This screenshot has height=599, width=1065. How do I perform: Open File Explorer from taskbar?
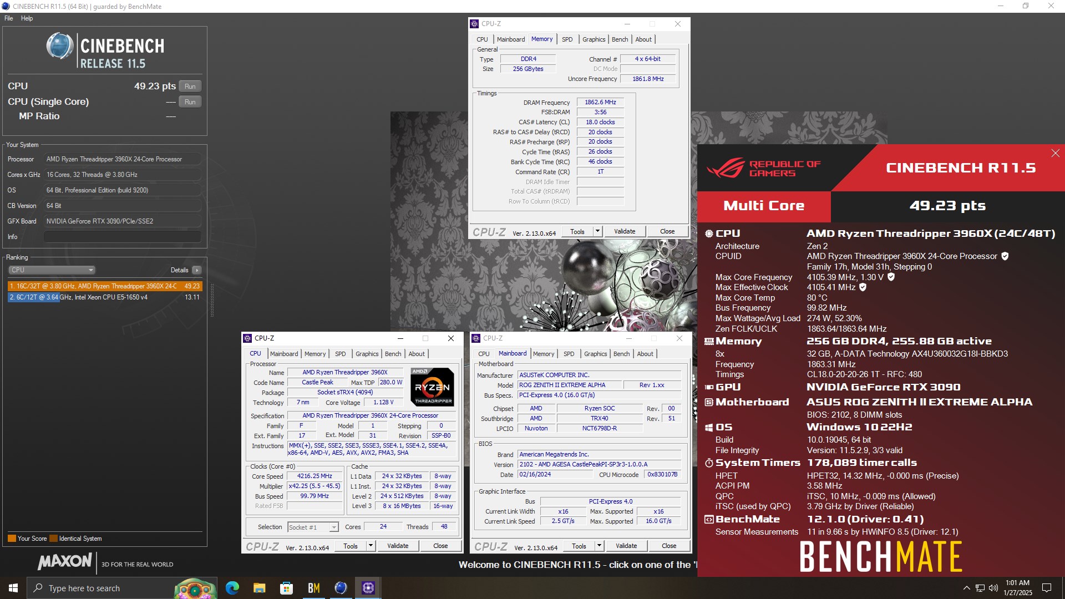click(259, 588)
